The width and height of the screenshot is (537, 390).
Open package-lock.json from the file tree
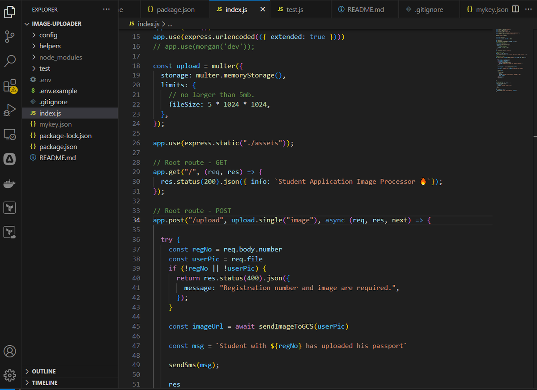pyautogui.click(x=70, y=136)
